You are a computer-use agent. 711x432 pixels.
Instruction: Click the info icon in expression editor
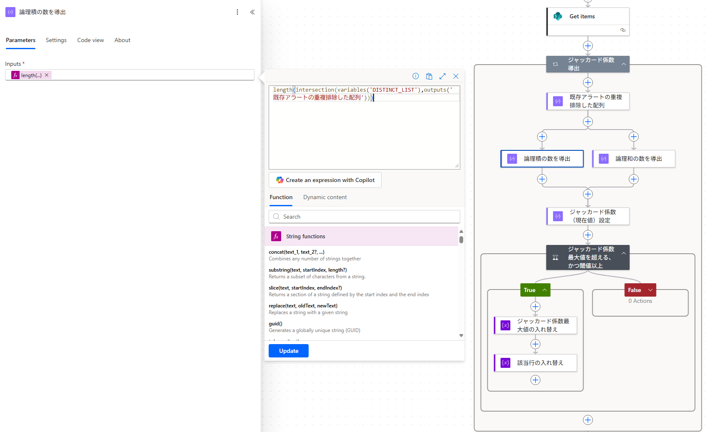point(415,76)
